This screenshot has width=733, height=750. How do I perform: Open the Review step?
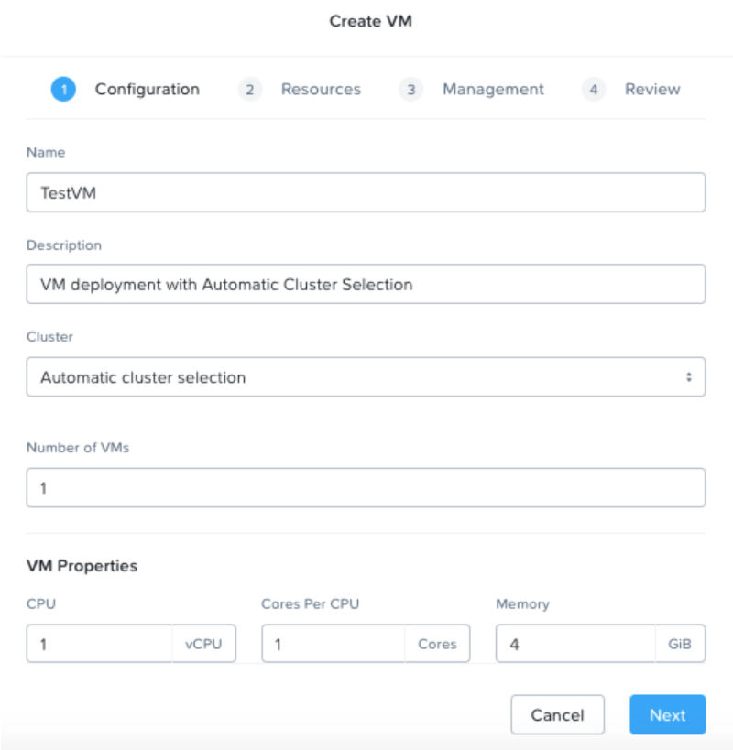pyautogui.click(x=651, y=89)
